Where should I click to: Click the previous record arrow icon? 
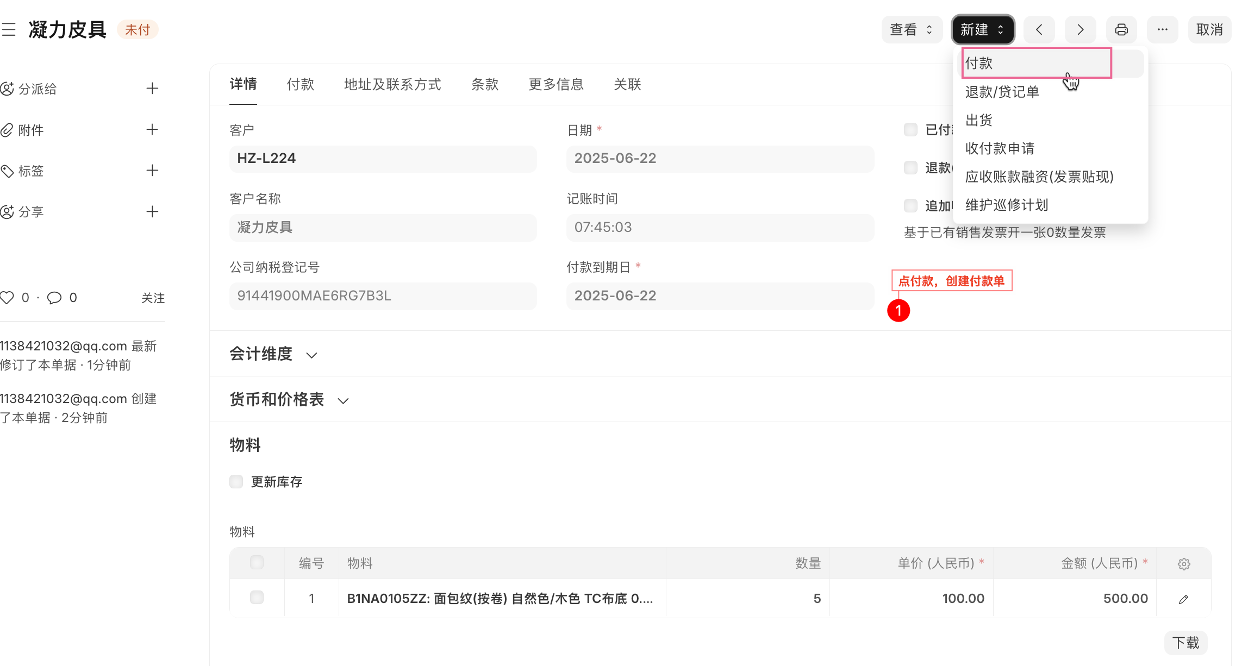[x=1039, y=29]
